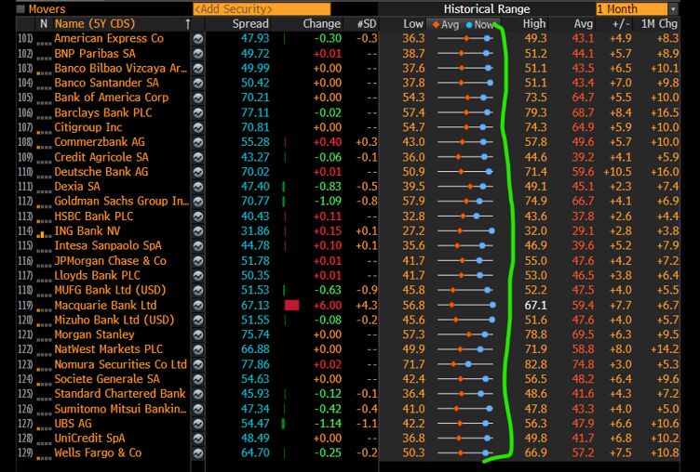The height and width of the screenshot is (472, 700).
Task: Click the Movers panel title
Action: [47, 9]
